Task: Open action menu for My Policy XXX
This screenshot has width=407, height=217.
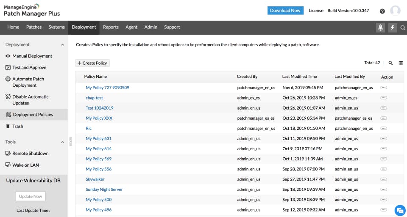Action: 383,118
